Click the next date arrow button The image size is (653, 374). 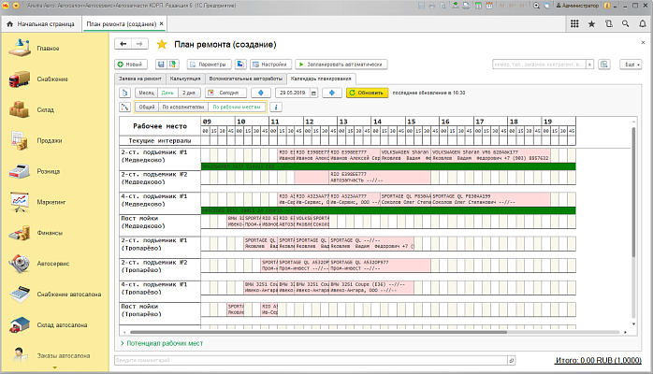point(331,93)
